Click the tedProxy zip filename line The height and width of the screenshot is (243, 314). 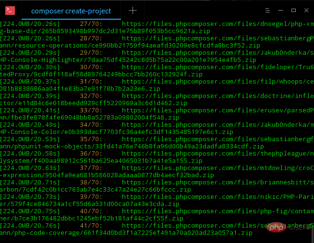[x=101, y=74]
